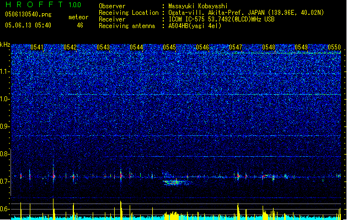Click the 'Receiver' field label
Screen dimensions: 347x220
[112, 19]
